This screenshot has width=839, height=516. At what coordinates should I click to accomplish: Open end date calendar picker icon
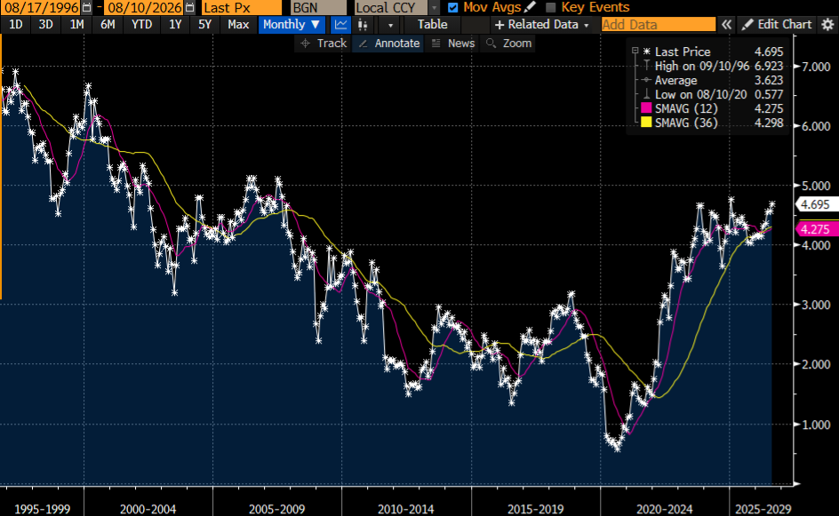tap(189, 7)
